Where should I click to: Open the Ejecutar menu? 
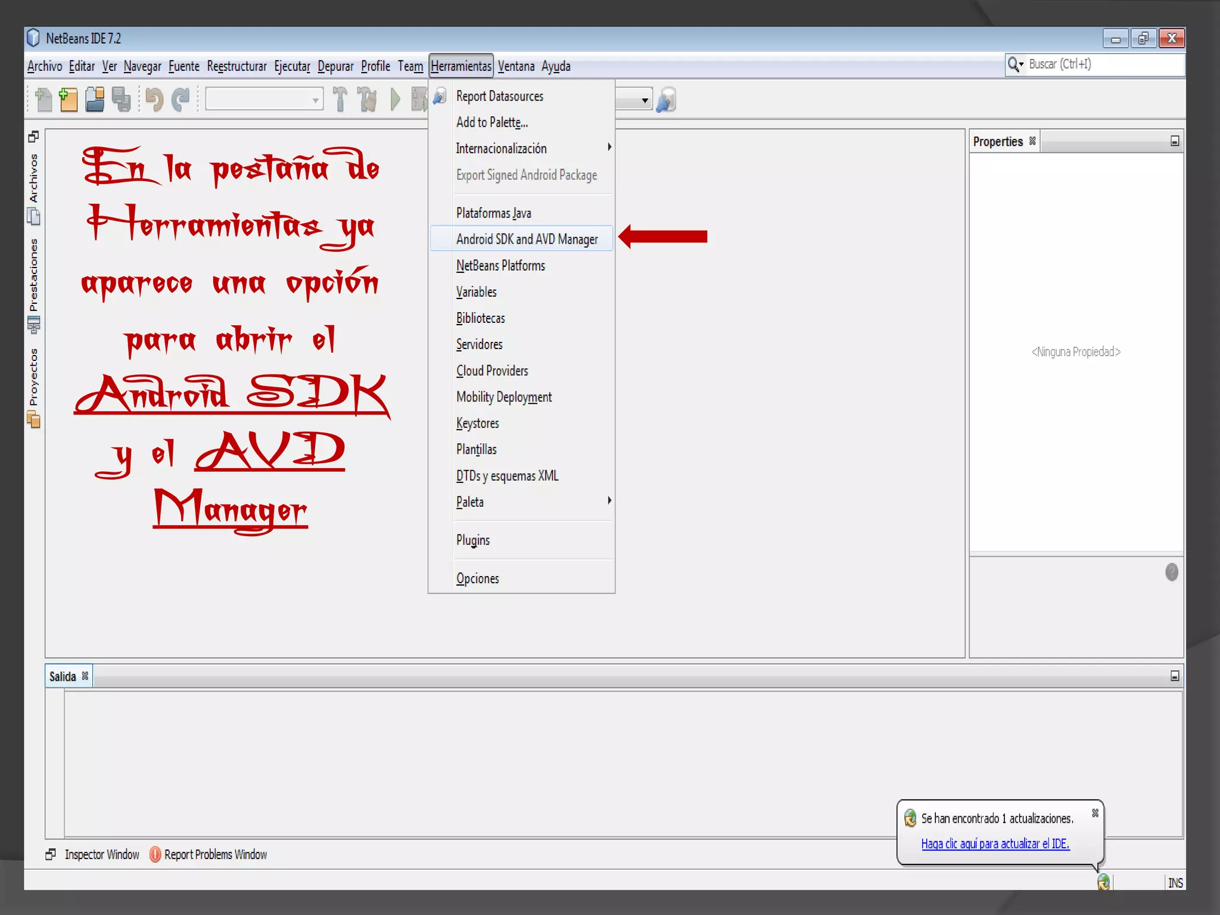tap(292, 66)
